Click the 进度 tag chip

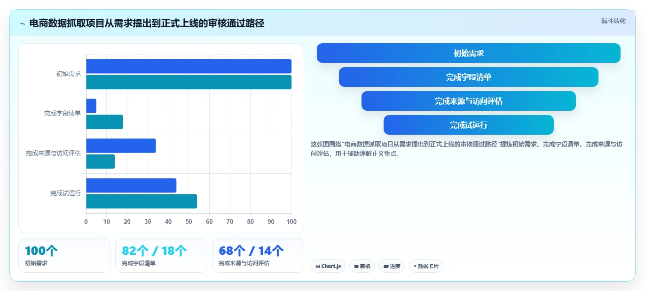pos(392,266)
